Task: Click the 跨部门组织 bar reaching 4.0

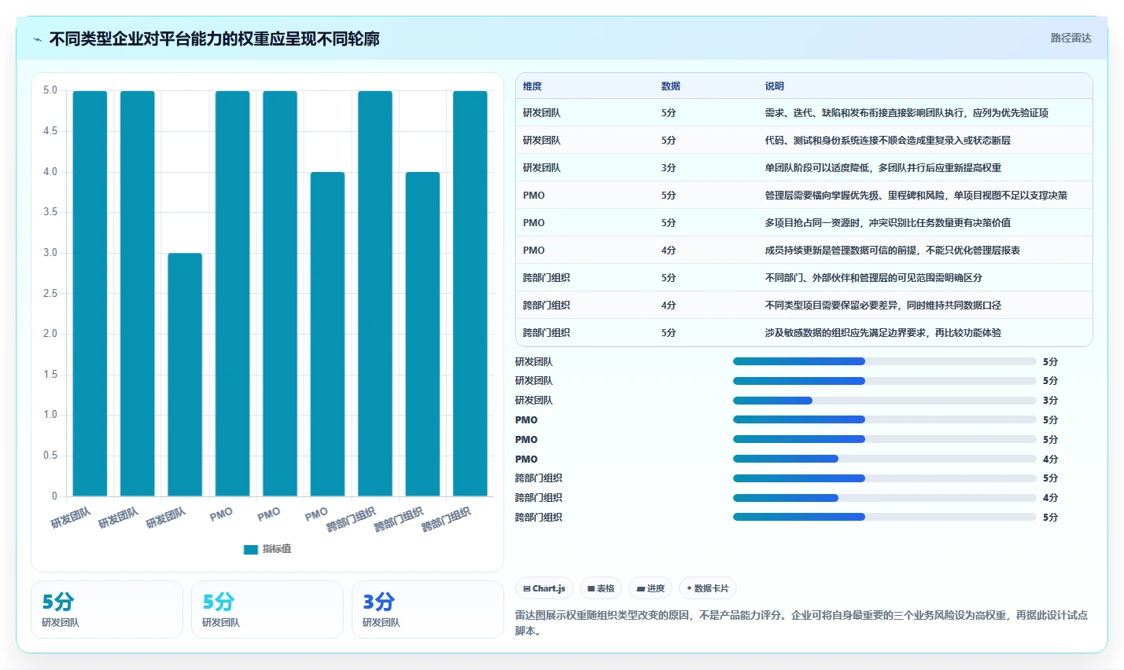Action: click(422, 334)
